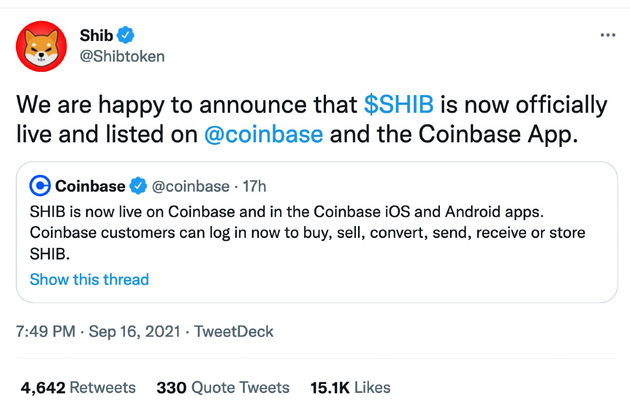The height and width of the screenshot is (406, 630).
Task: Click the $SHIB cashtag link
Action: [x=398, y=105]
